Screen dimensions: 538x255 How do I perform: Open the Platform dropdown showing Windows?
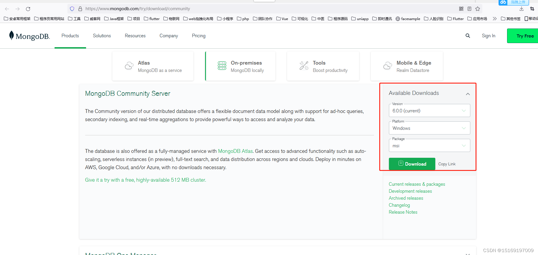429,128
